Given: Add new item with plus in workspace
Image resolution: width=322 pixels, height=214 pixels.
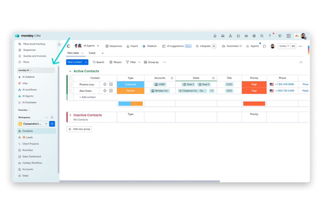Looking at the screenshot, I should [52, 124].
